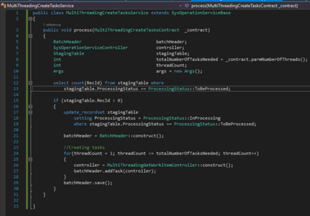
Task: Click the BatchHeader type on line 5
Action: [x=67, y=42]
